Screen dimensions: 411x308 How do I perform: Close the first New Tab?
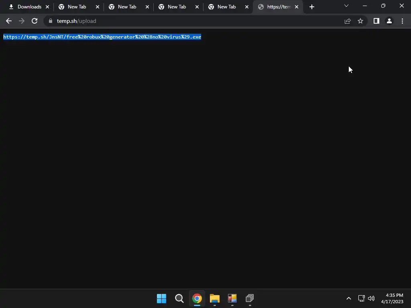click(98, 7)
